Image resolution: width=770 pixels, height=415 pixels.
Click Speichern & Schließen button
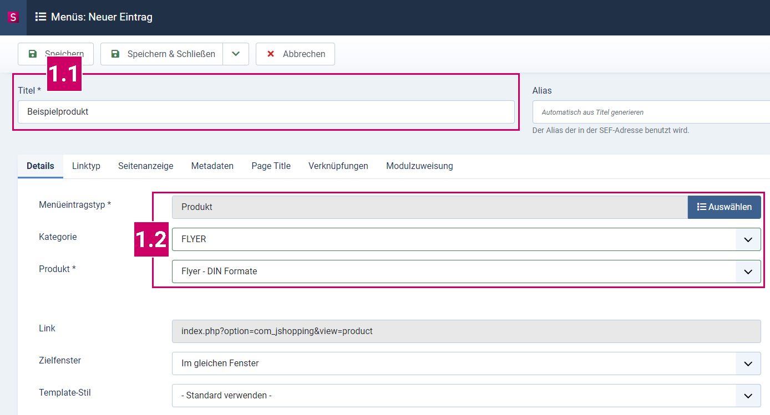pyautogui.click(x=161, y=54)
